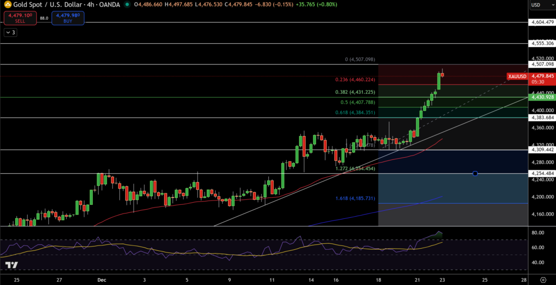Screen dimensions: 556x285
Task: Click the RSI 60.00 scale value
Action: (x=539, y=248)
